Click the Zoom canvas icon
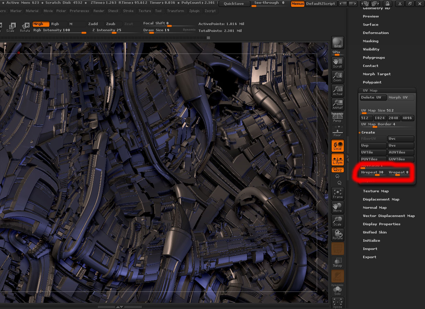Viewport: 425px width, 309px height. coord(337,76)
